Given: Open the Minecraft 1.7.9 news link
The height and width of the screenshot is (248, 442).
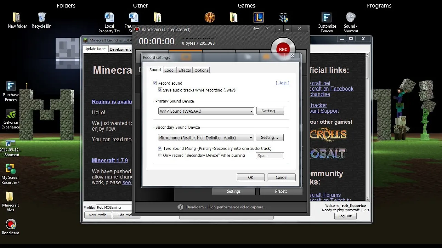Looking at the screenshot, I should click(110, 161).
